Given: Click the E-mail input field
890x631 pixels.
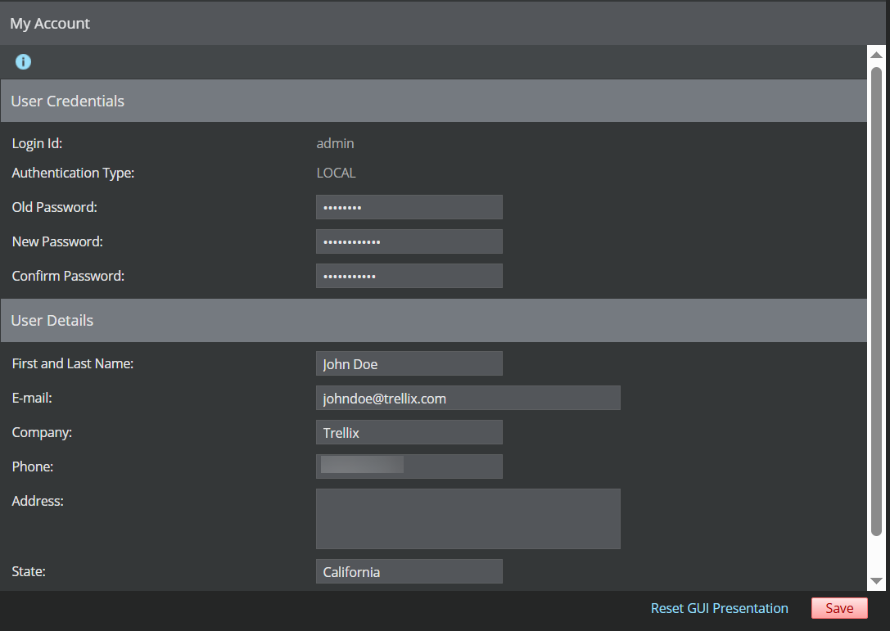Looking at the screenshot, I should tap(468, 398).
